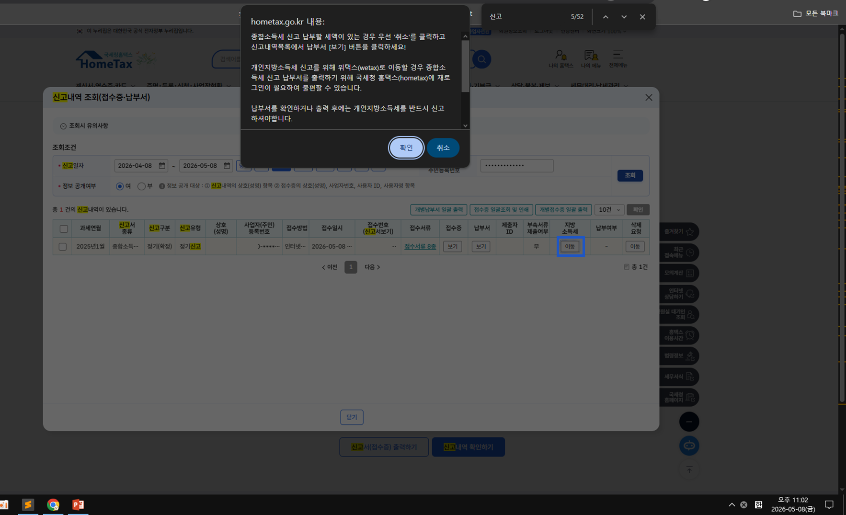Image resolution: width=846 pixels, height=515 pixels.
Task: Click the 닫기 button
Action: (x=352, y=417)
